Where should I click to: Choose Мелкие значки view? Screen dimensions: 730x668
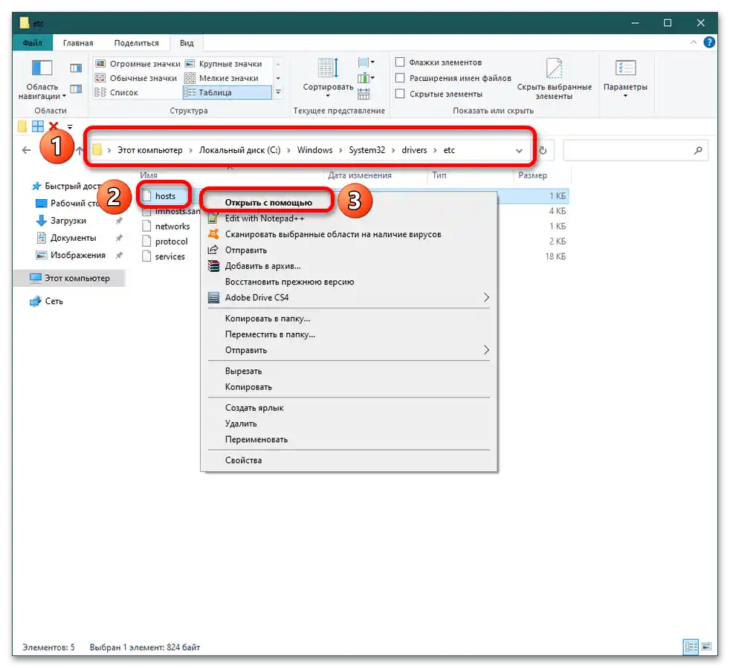(x=222, y=78)
